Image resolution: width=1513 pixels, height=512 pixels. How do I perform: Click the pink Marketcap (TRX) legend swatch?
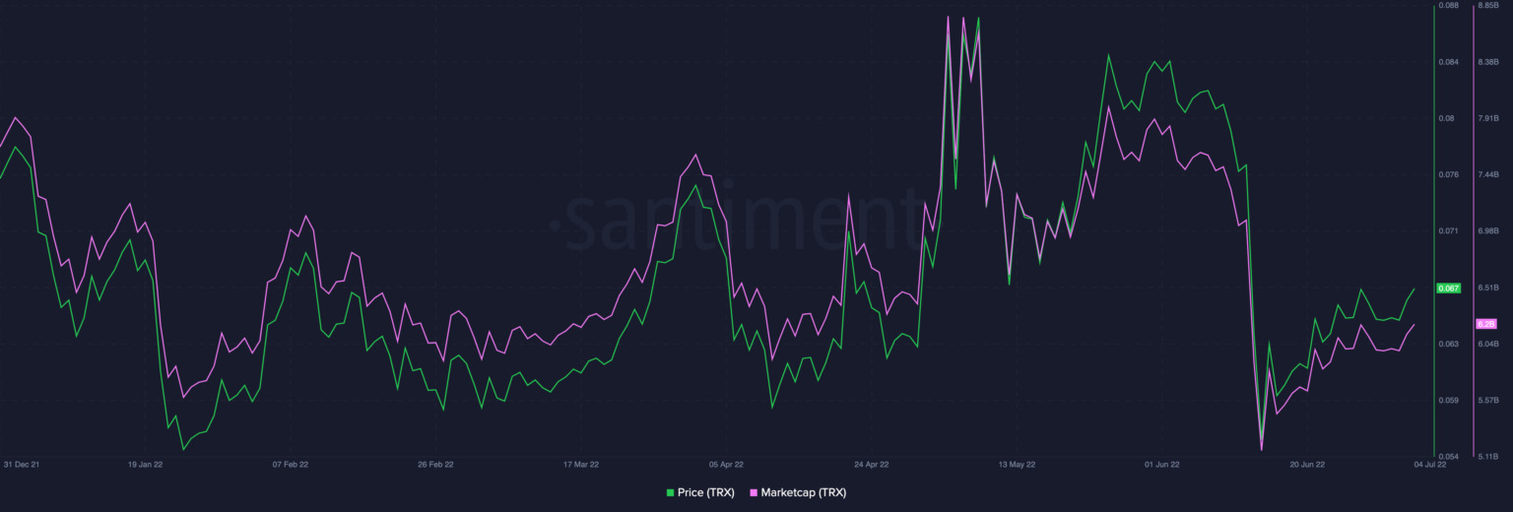[x=755, y=492]
